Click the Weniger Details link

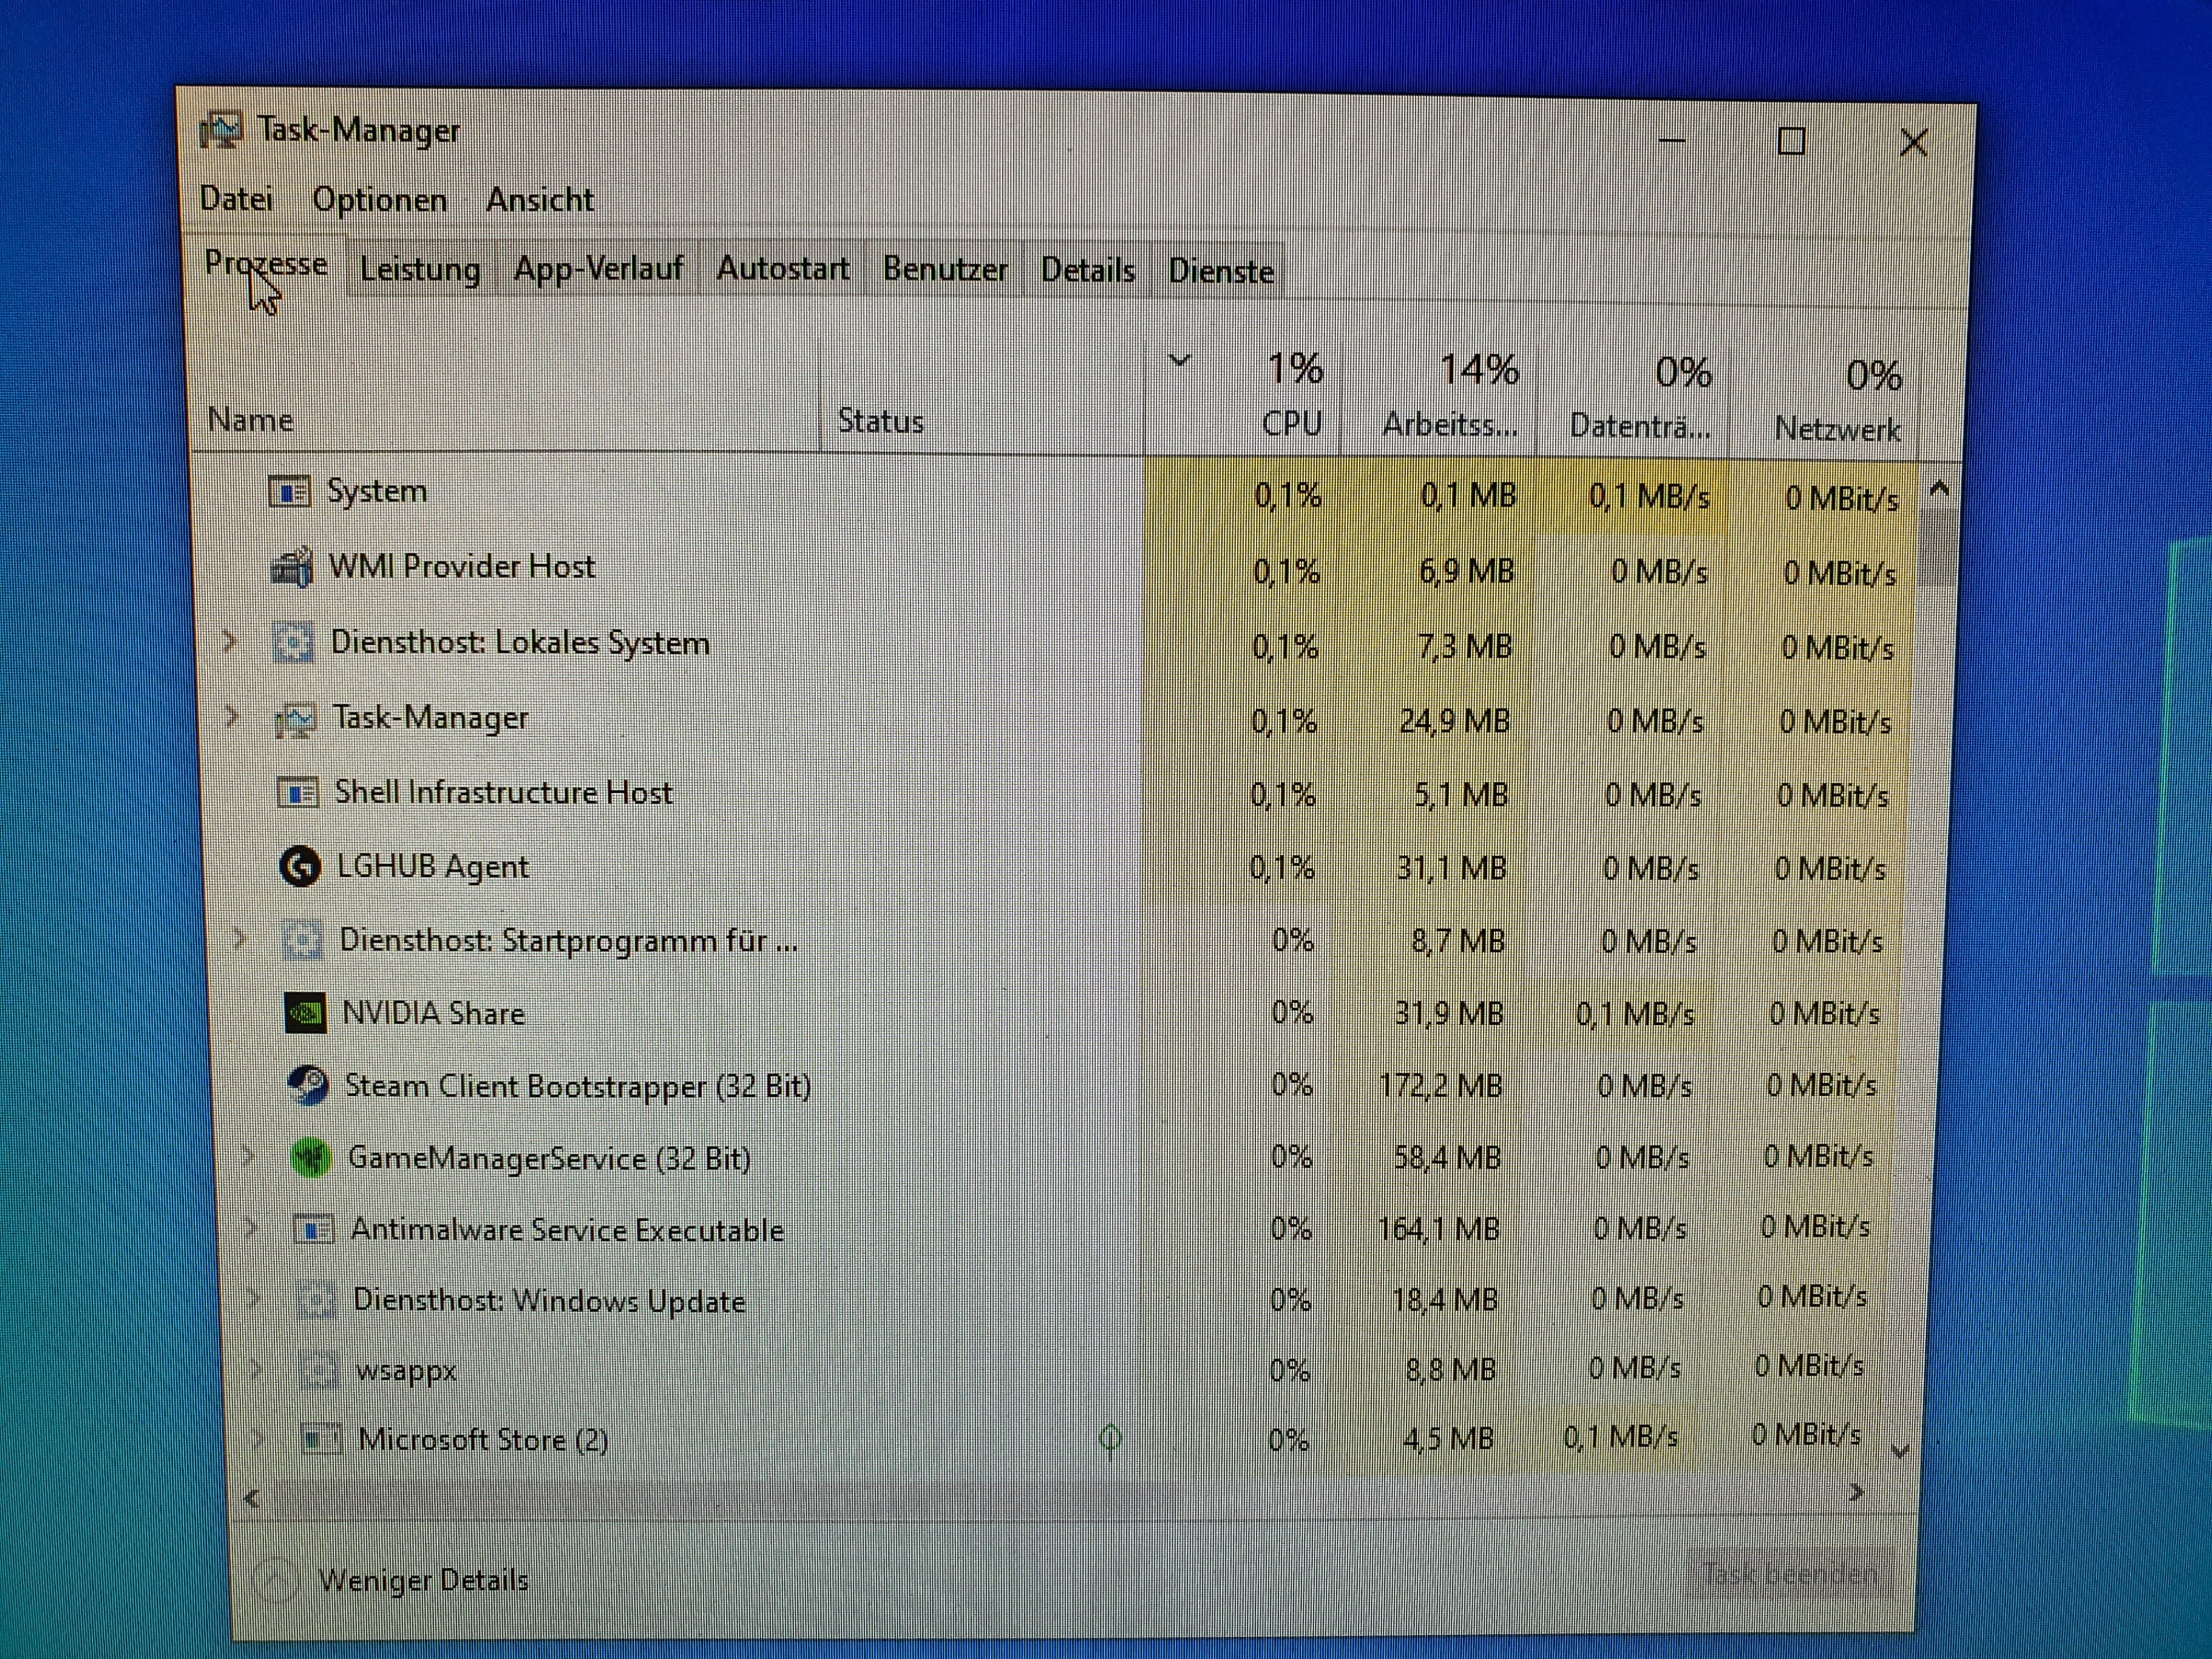[x=423, y=1580]
